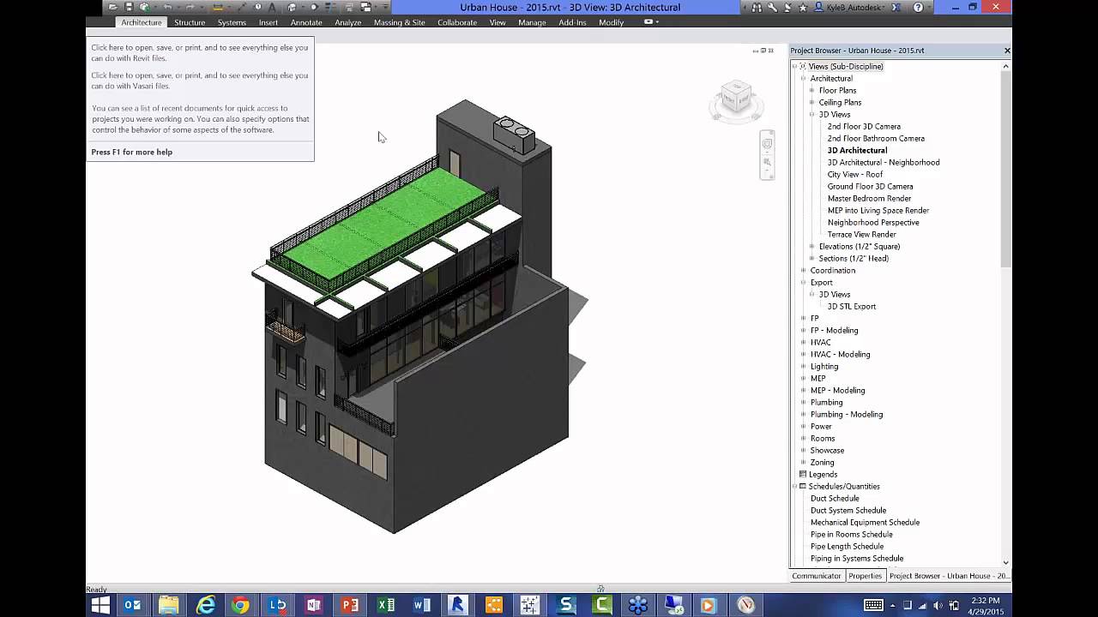1098x617 pixels.
Task: Select the Master Bedroom Render view
Action: coord(869,198)
